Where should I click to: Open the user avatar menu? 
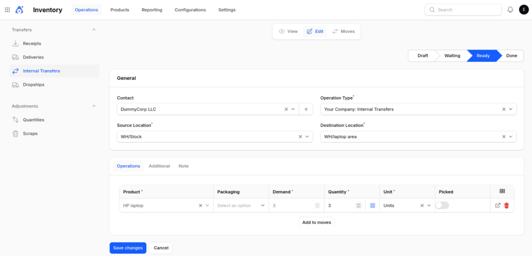click(524, 10)
